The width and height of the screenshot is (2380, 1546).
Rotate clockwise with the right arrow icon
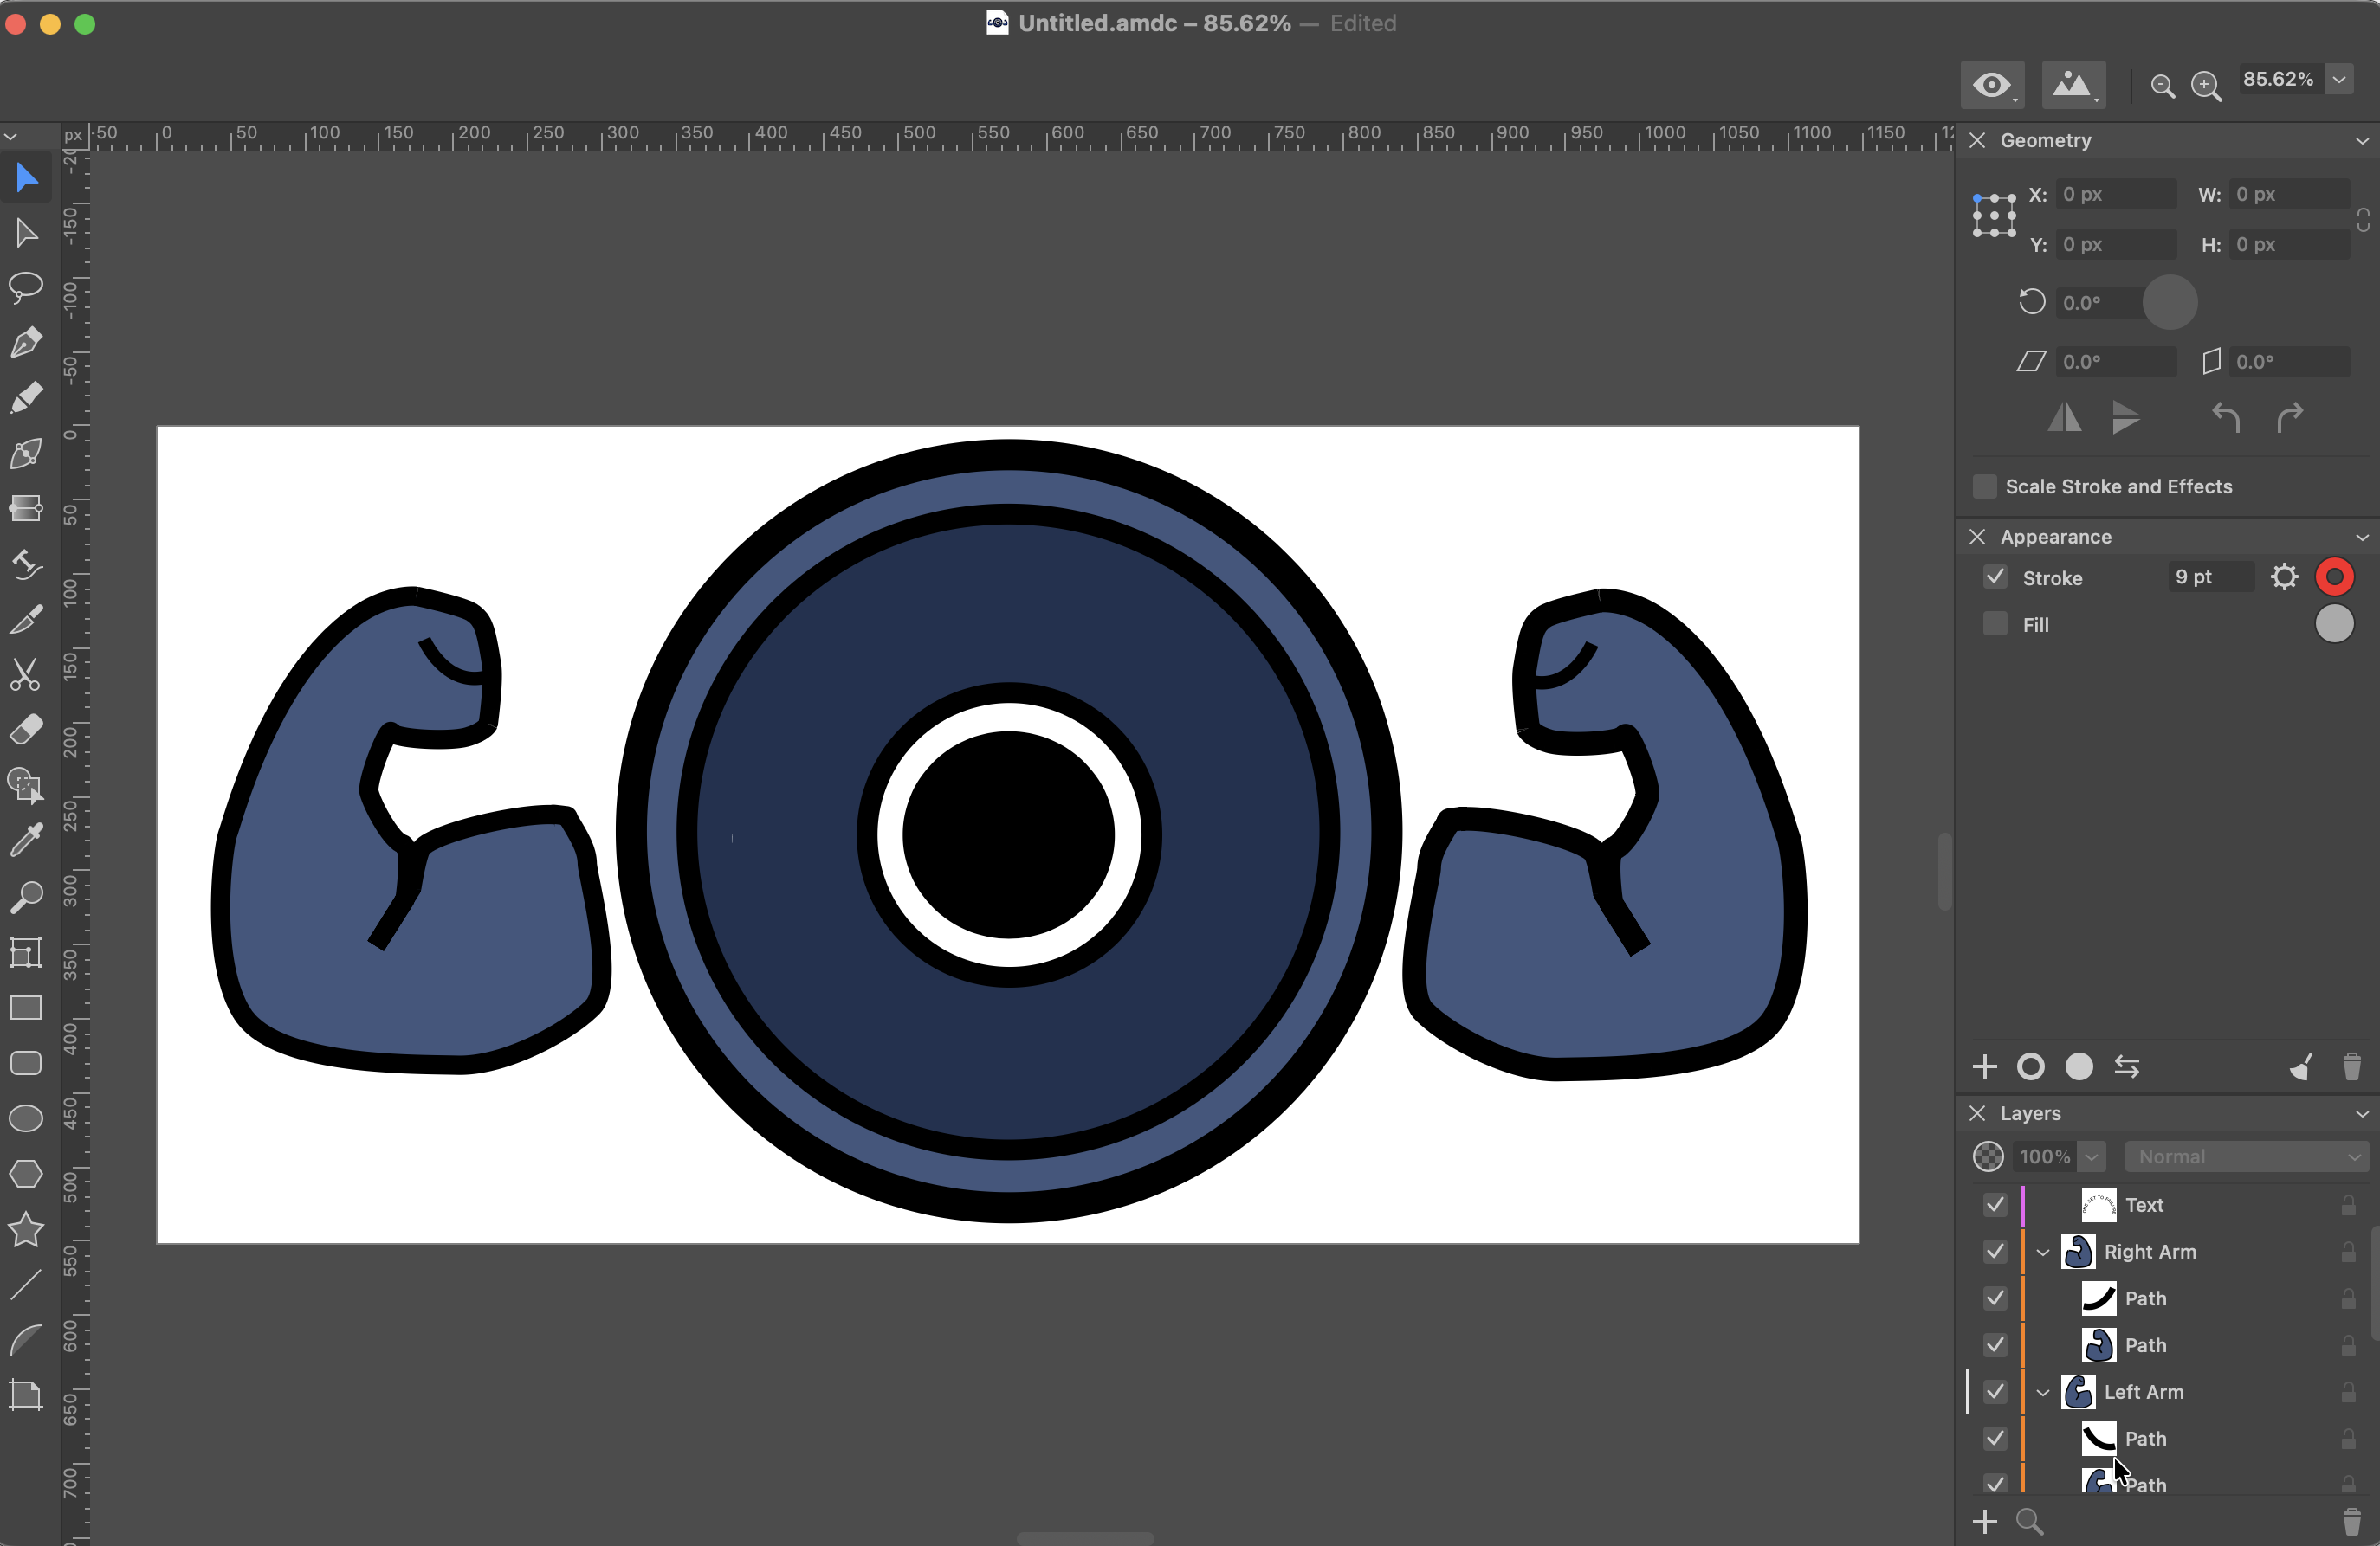click(2289, 418)
